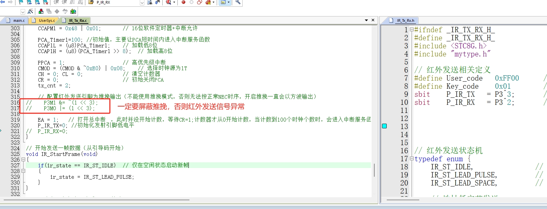Click 'CH = 0; CL = 0;' code line

tap(60, 74)
